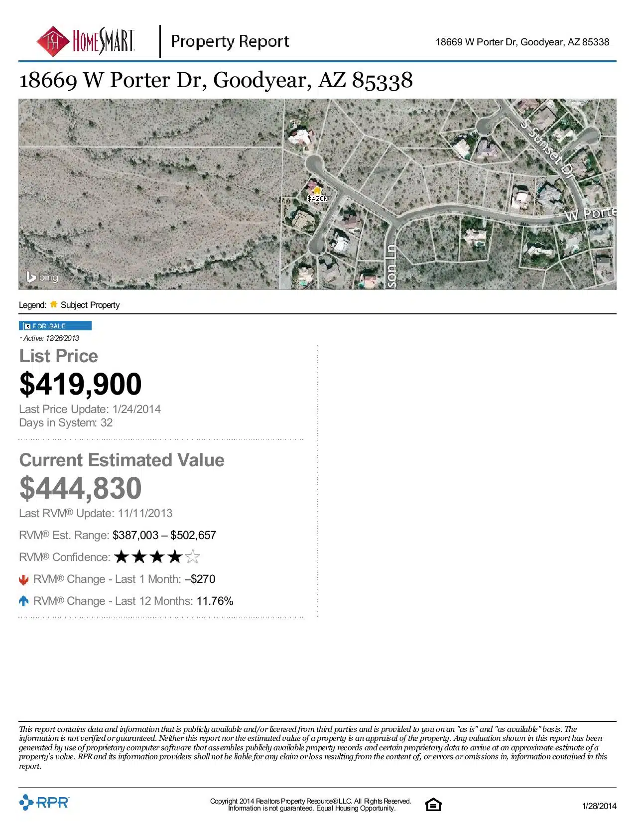Click the $419,900 list price figure

[81, 384]
